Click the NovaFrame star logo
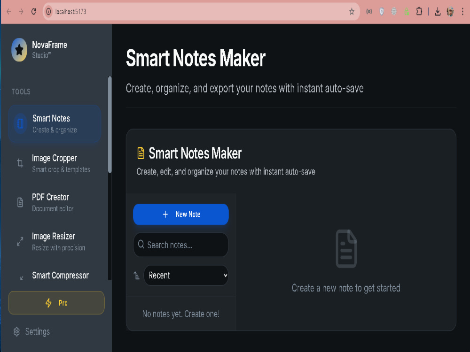Viewport: 470px width, 352px height. (x=19, y=50)
